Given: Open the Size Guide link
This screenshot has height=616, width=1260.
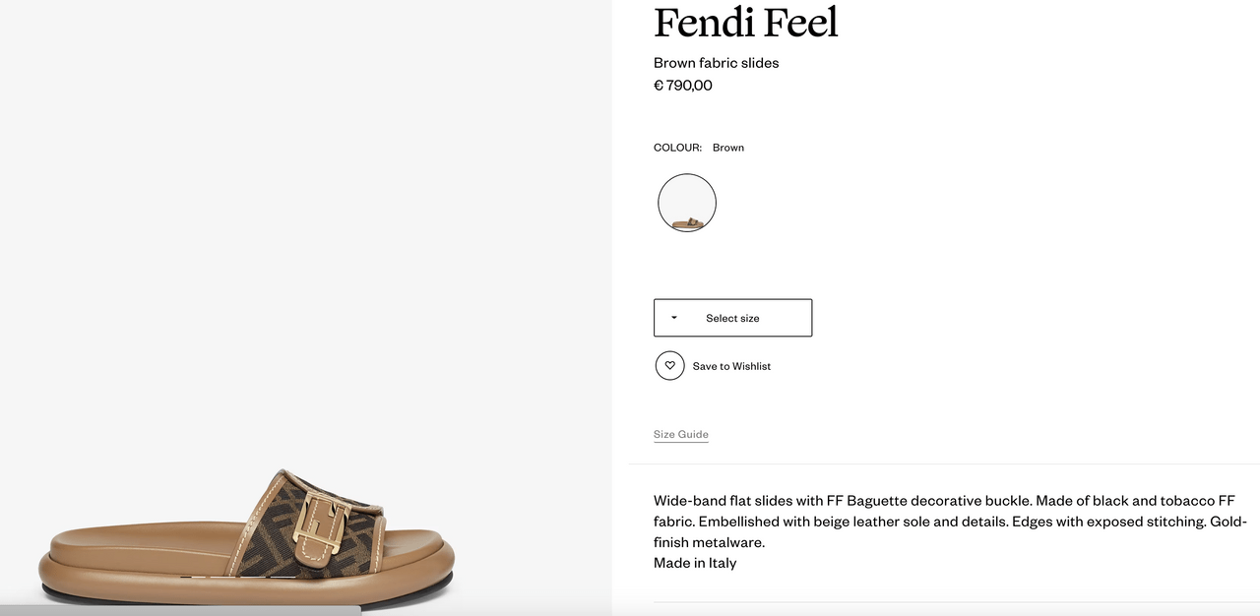Looking at the screenshot, I should click(681, 434).
